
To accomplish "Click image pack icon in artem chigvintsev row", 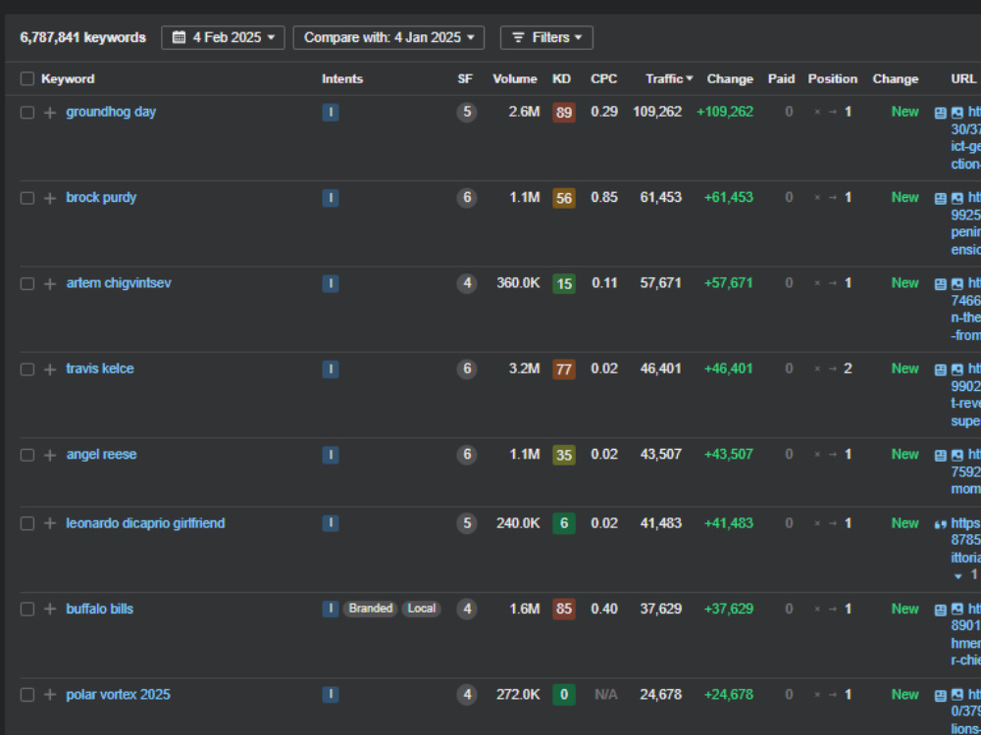I will coord(957,284).
